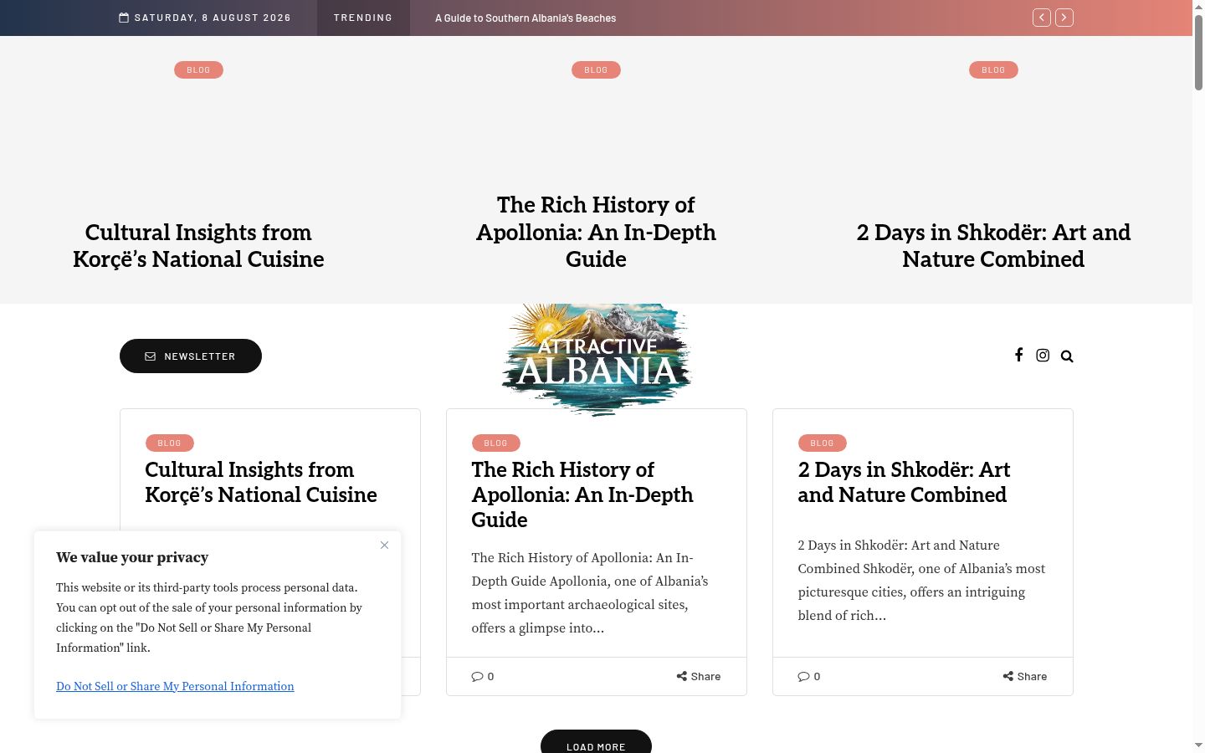Click the We value your privacy heading

point(132,557)
